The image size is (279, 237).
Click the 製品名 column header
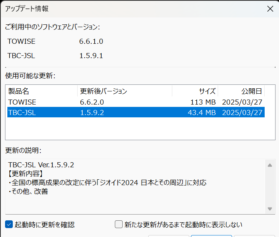point(42,91)
